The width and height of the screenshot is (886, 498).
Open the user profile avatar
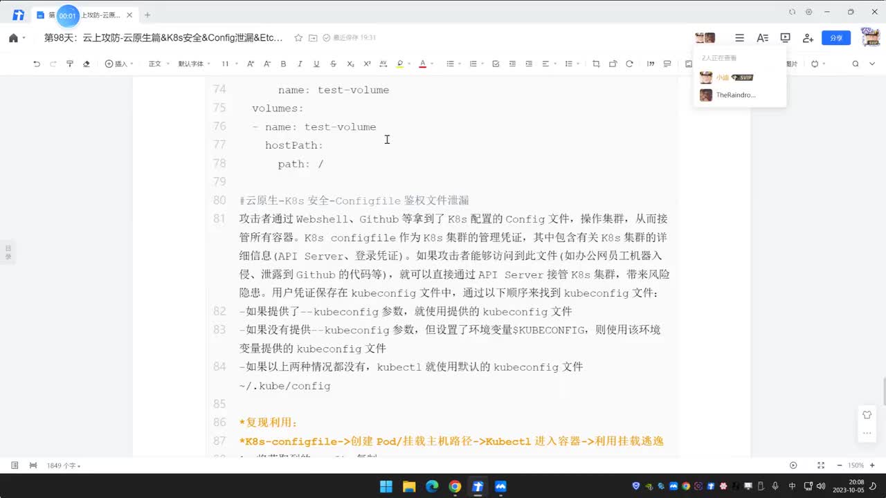point(870,37)
